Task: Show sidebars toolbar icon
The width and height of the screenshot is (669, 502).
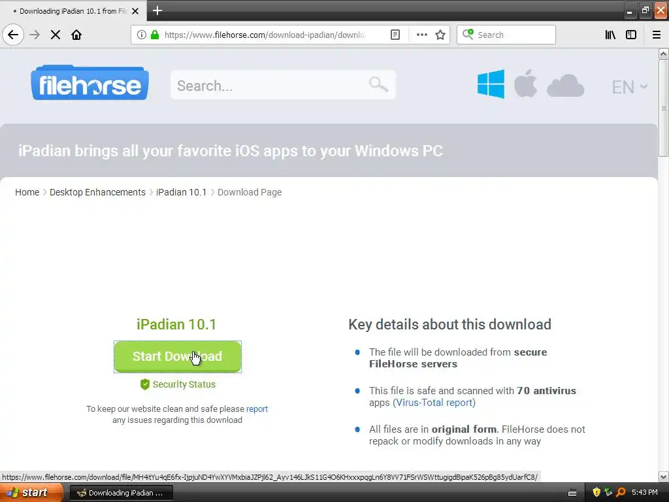Action: tap(631, 35)
